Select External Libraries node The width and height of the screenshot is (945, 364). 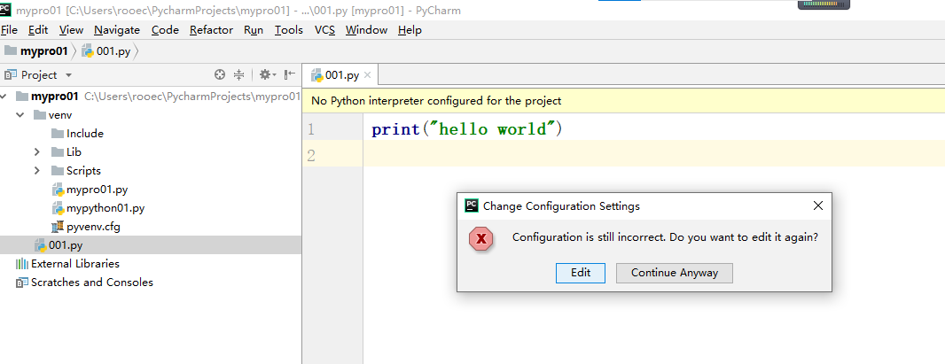pos(67,264)
